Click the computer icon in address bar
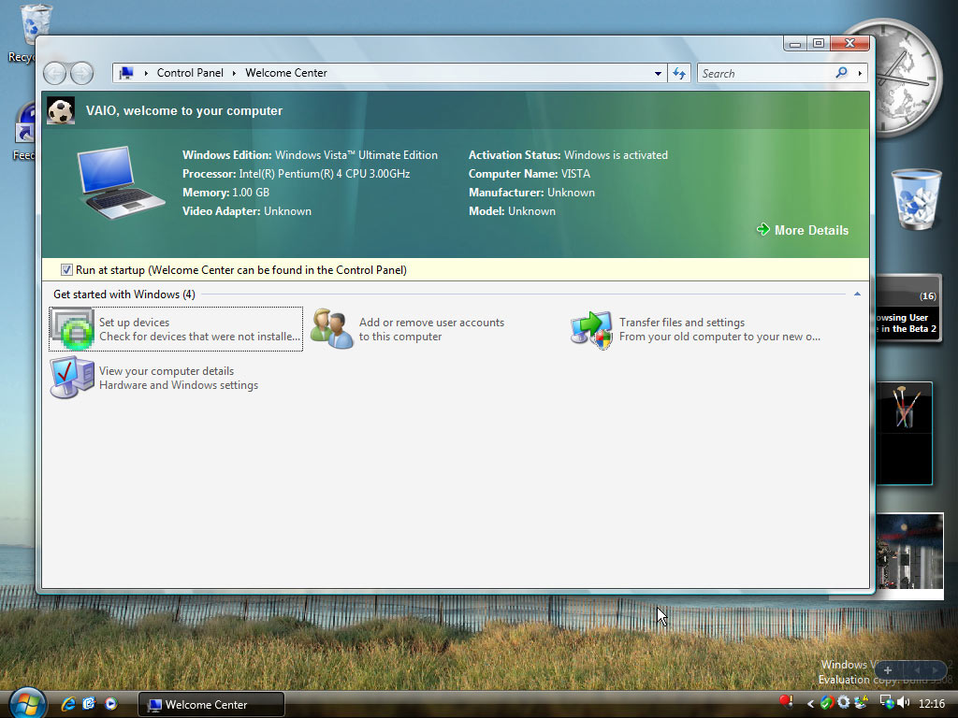The height and width of the screenshot is (718, 958). [126, 73]
